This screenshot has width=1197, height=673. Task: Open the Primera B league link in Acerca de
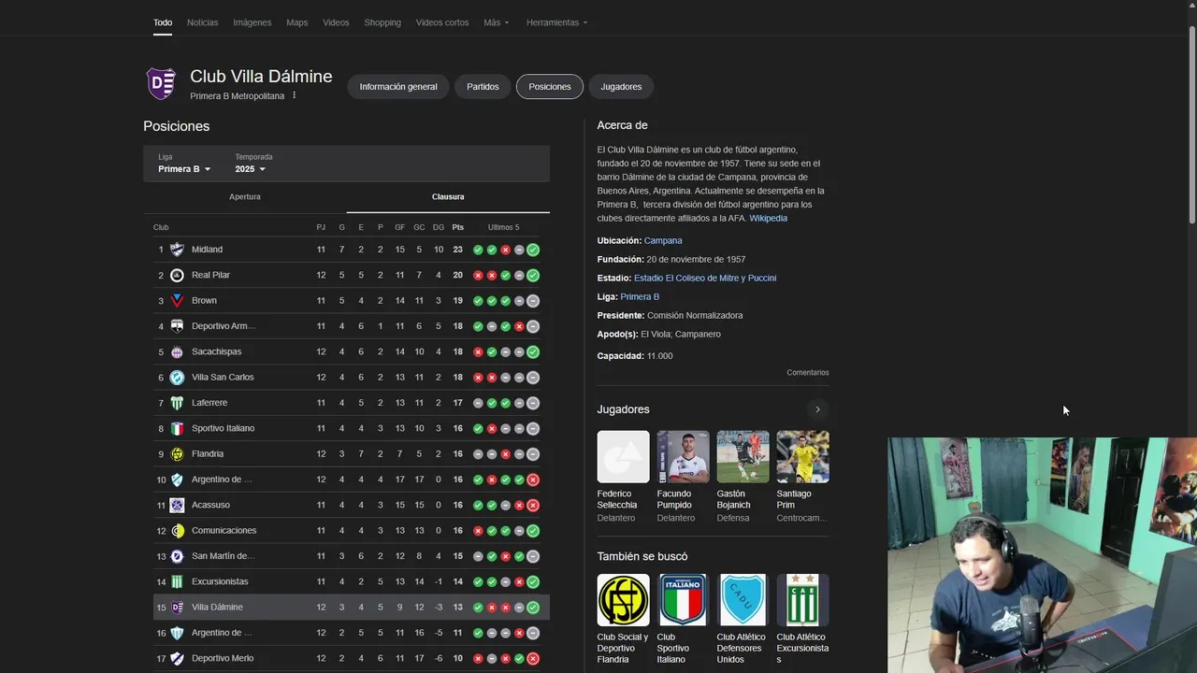(640, 296)
